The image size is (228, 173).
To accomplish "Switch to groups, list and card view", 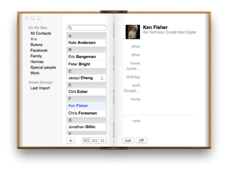I will (x=86, y=141).
